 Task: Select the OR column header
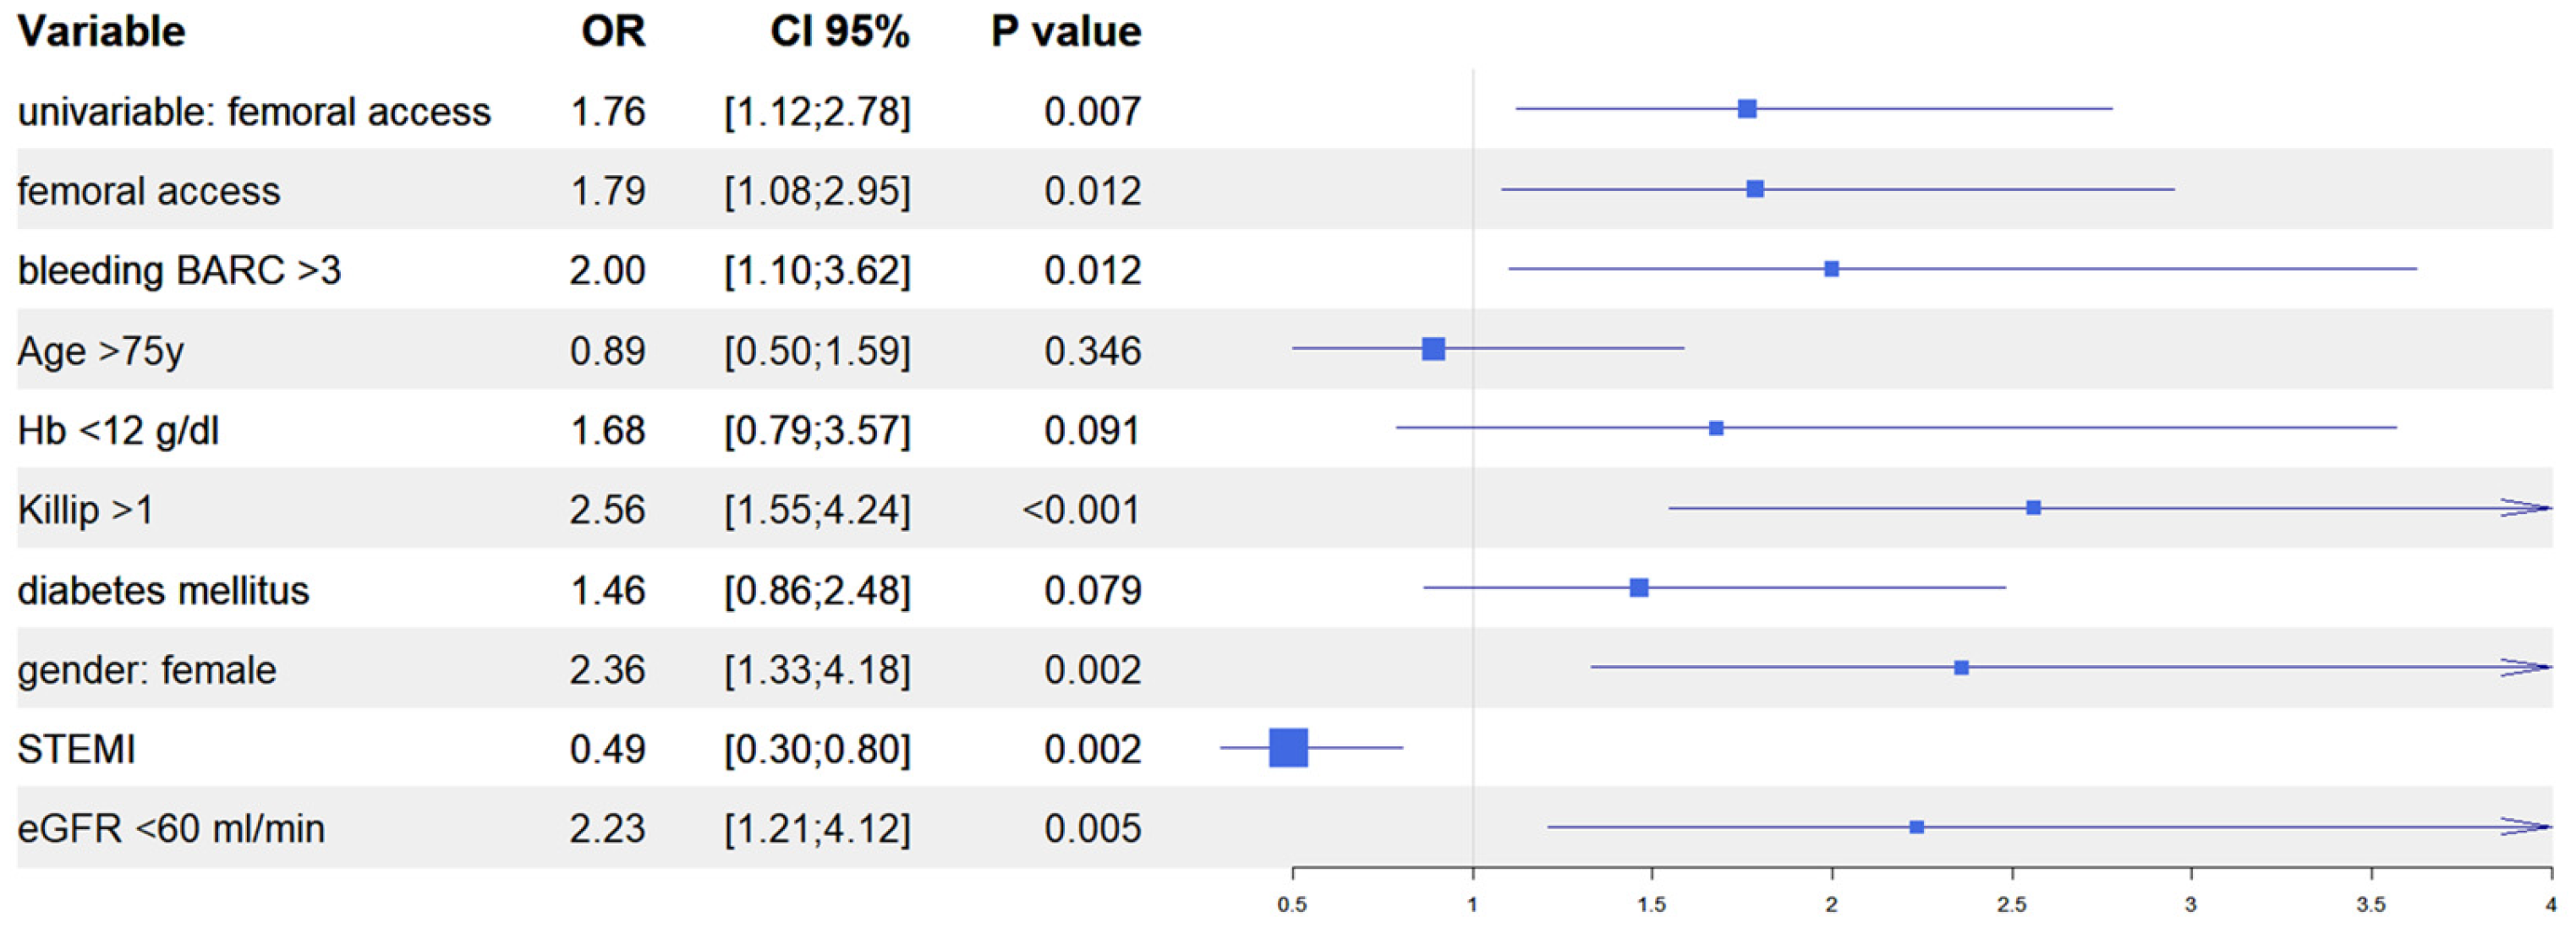tap(613, 32)
